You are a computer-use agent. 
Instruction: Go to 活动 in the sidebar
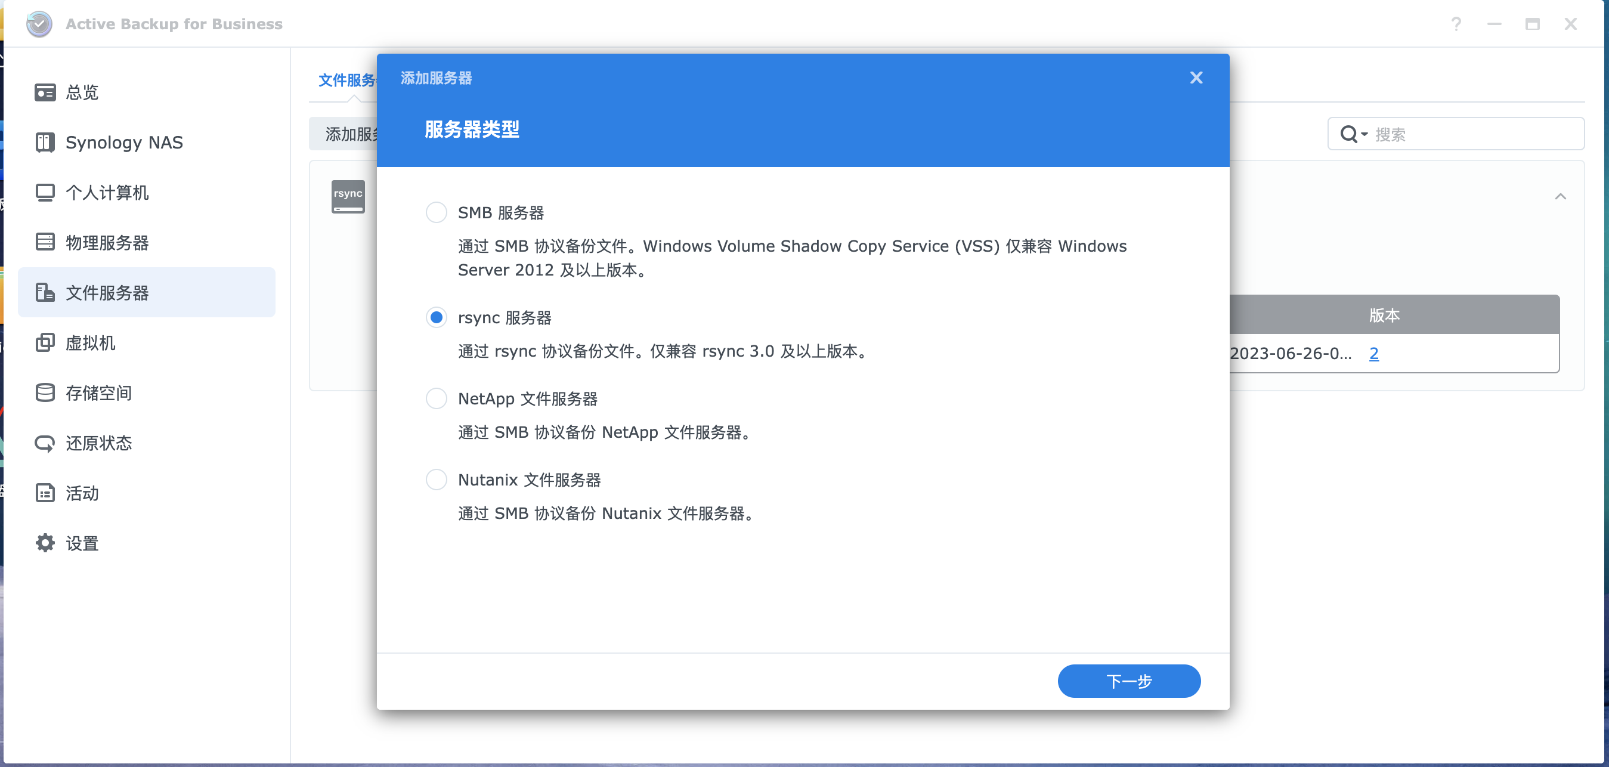tap(146, 493)
